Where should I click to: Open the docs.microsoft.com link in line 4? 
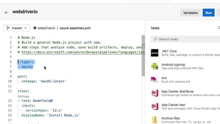point(83,52)
